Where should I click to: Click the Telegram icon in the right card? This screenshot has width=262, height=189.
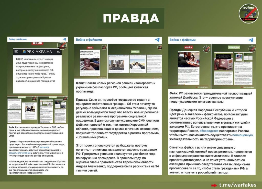[x=251, y=40]
